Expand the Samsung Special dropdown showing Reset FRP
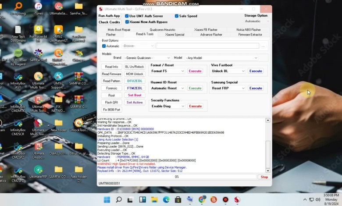The height and width of the screenshot is (206, 342). point(228,88)
